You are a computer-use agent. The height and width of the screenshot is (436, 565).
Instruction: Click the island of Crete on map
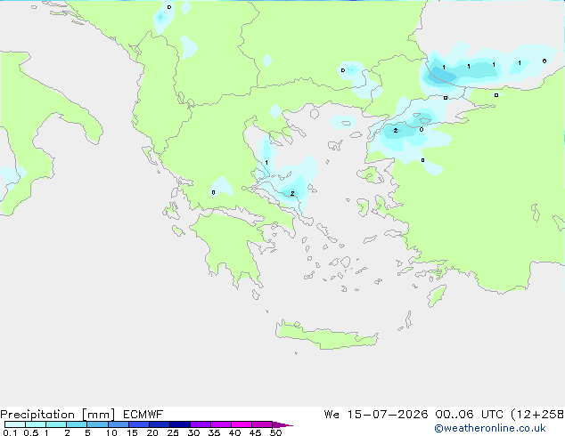(326, 335)
